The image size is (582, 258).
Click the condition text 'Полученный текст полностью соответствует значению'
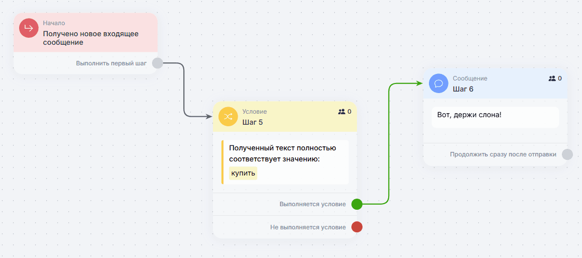coord(282,154)
